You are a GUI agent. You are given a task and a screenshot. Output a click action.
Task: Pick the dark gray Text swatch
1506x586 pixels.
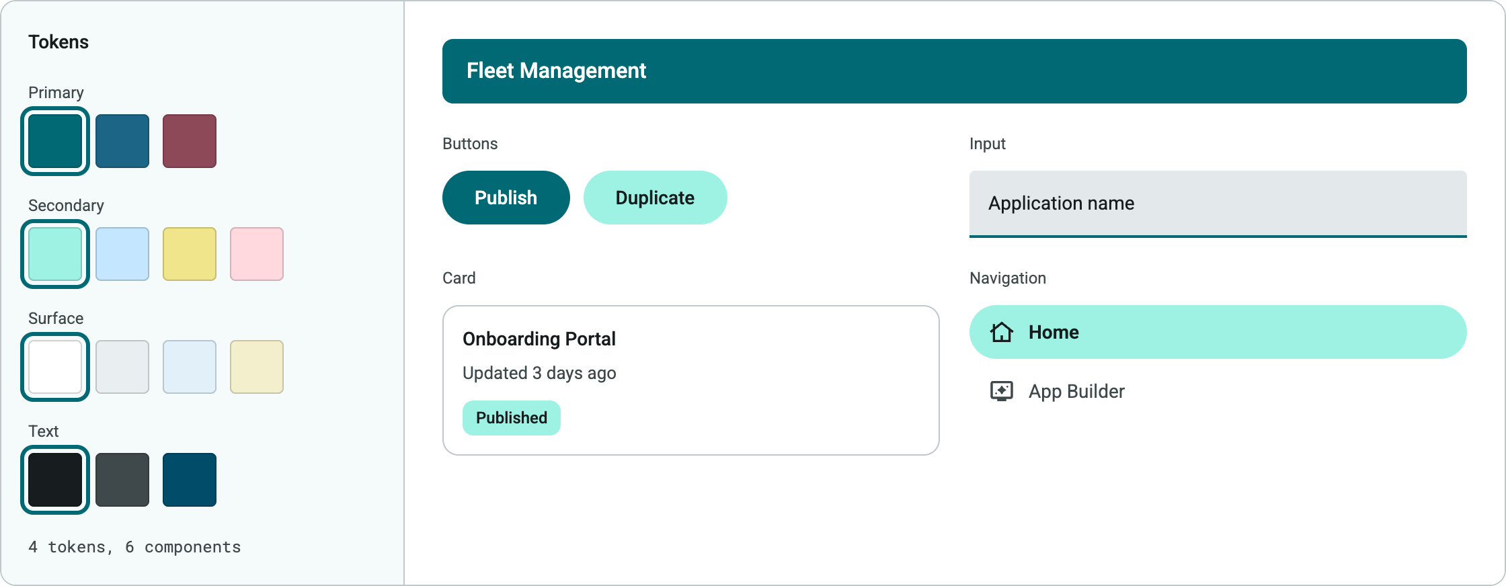122,480
